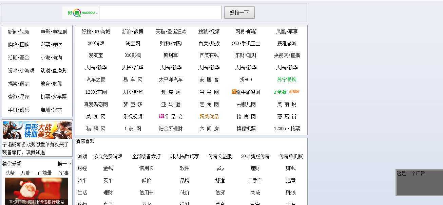The height and width of the screenshot is (205, 443).
Task: Open the search engine dropdown arrow
Action: [x=97, y=13]
